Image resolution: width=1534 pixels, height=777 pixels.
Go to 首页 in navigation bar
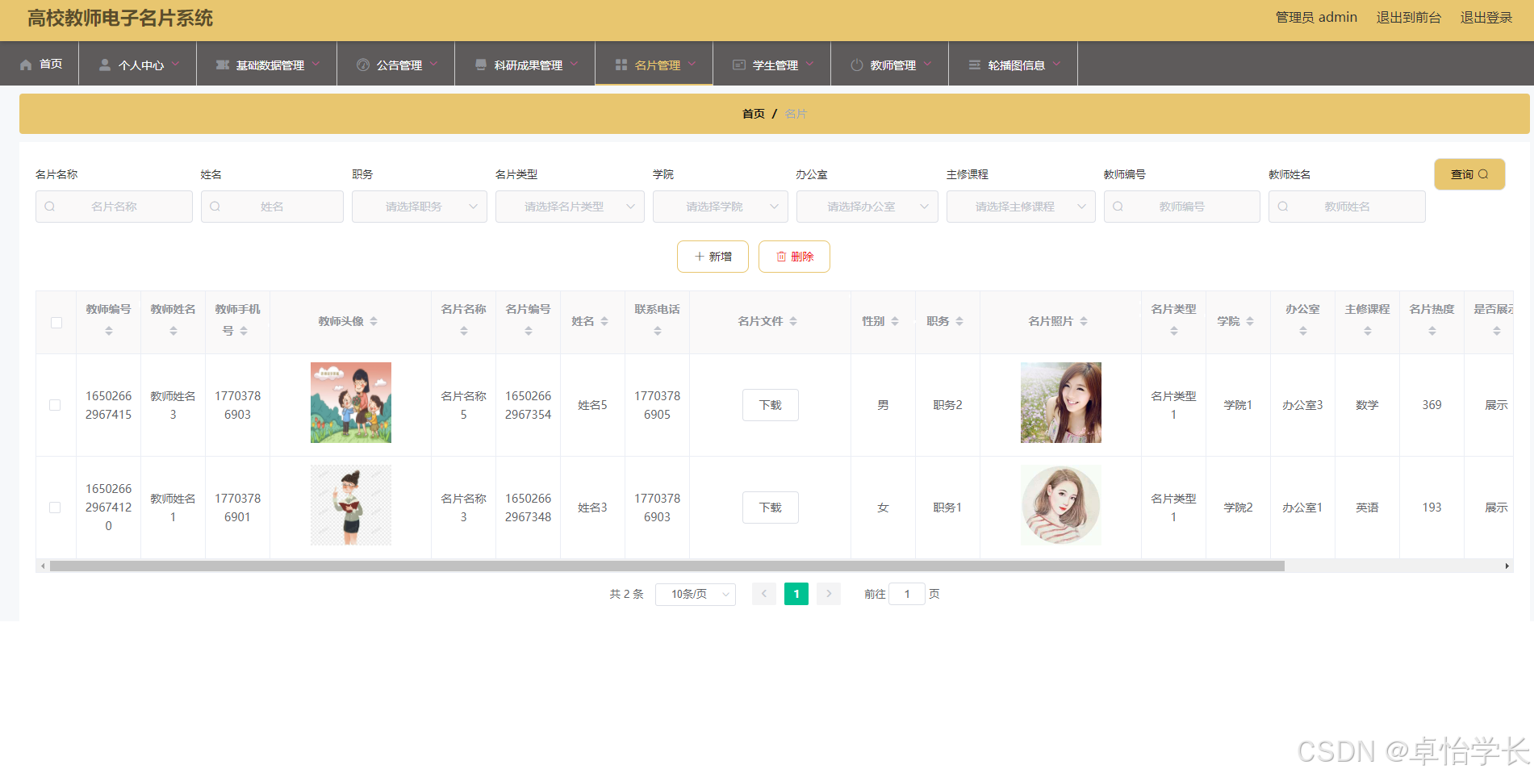point(40,65)
